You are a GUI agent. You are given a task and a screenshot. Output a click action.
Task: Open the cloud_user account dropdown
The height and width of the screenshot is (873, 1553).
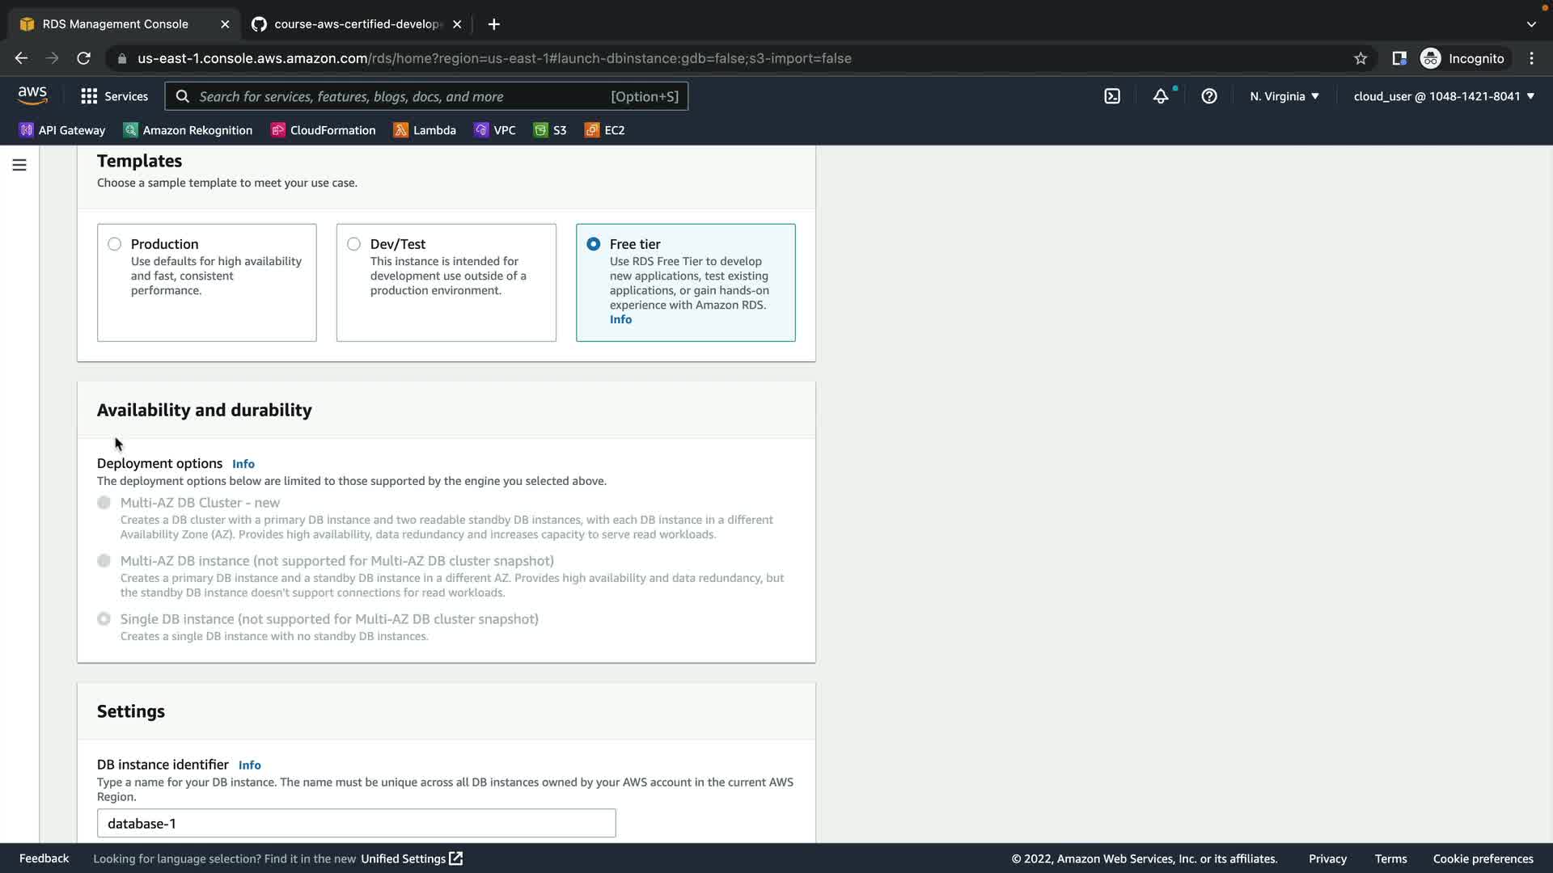tap(1444, 96)
